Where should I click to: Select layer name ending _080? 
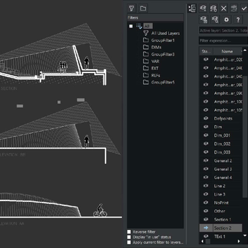click(228, 85)
